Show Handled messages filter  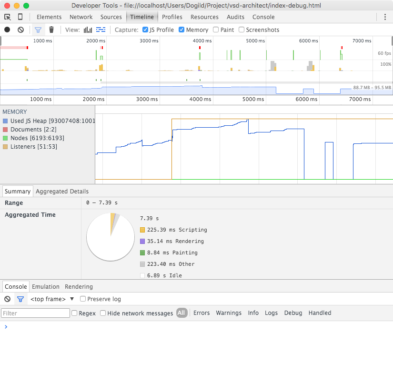pyautogui.click(x=320, y=313)
